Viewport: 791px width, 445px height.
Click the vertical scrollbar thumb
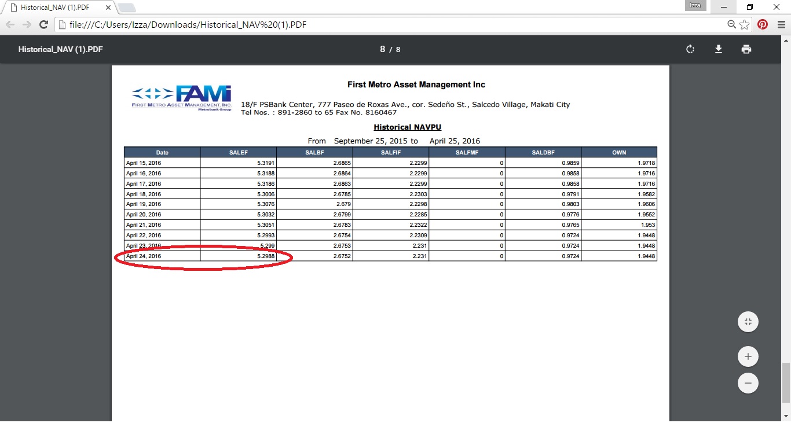click(x=786, y=383)
